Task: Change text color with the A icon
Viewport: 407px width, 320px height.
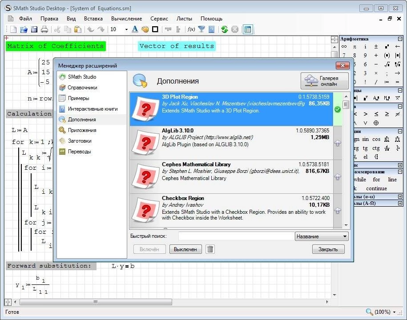Action: [135, 29]
